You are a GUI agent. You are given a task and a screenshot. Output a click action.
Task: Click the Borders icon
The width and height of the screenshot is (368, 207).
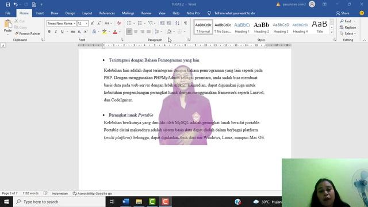[x=179, y=32]
